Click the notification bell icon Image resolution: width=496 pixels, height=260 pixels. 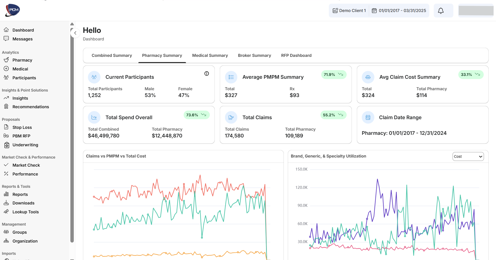point(441,11)
